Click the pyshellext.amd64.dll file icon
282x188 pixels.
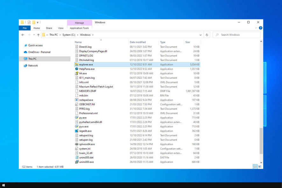[77, 122]
